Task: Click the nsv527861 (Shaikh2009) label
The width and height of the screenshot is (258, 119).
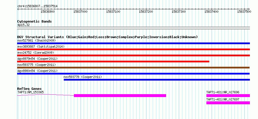Action: [37, 40]
